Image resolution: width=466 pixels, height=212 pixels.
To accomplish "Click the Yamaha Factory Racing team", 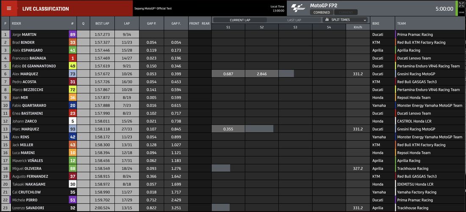I will (417, 192).
